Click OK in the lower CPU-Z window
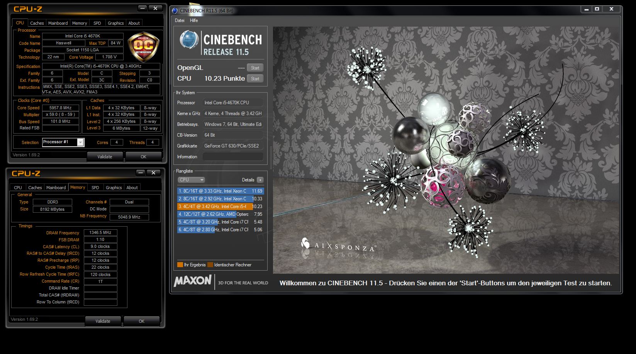The width and height of the screenshot is (636, 354). point(141,321)
